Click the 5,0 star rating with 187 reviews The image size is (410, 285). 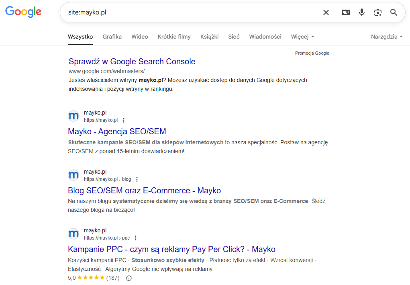coord(94,278)
